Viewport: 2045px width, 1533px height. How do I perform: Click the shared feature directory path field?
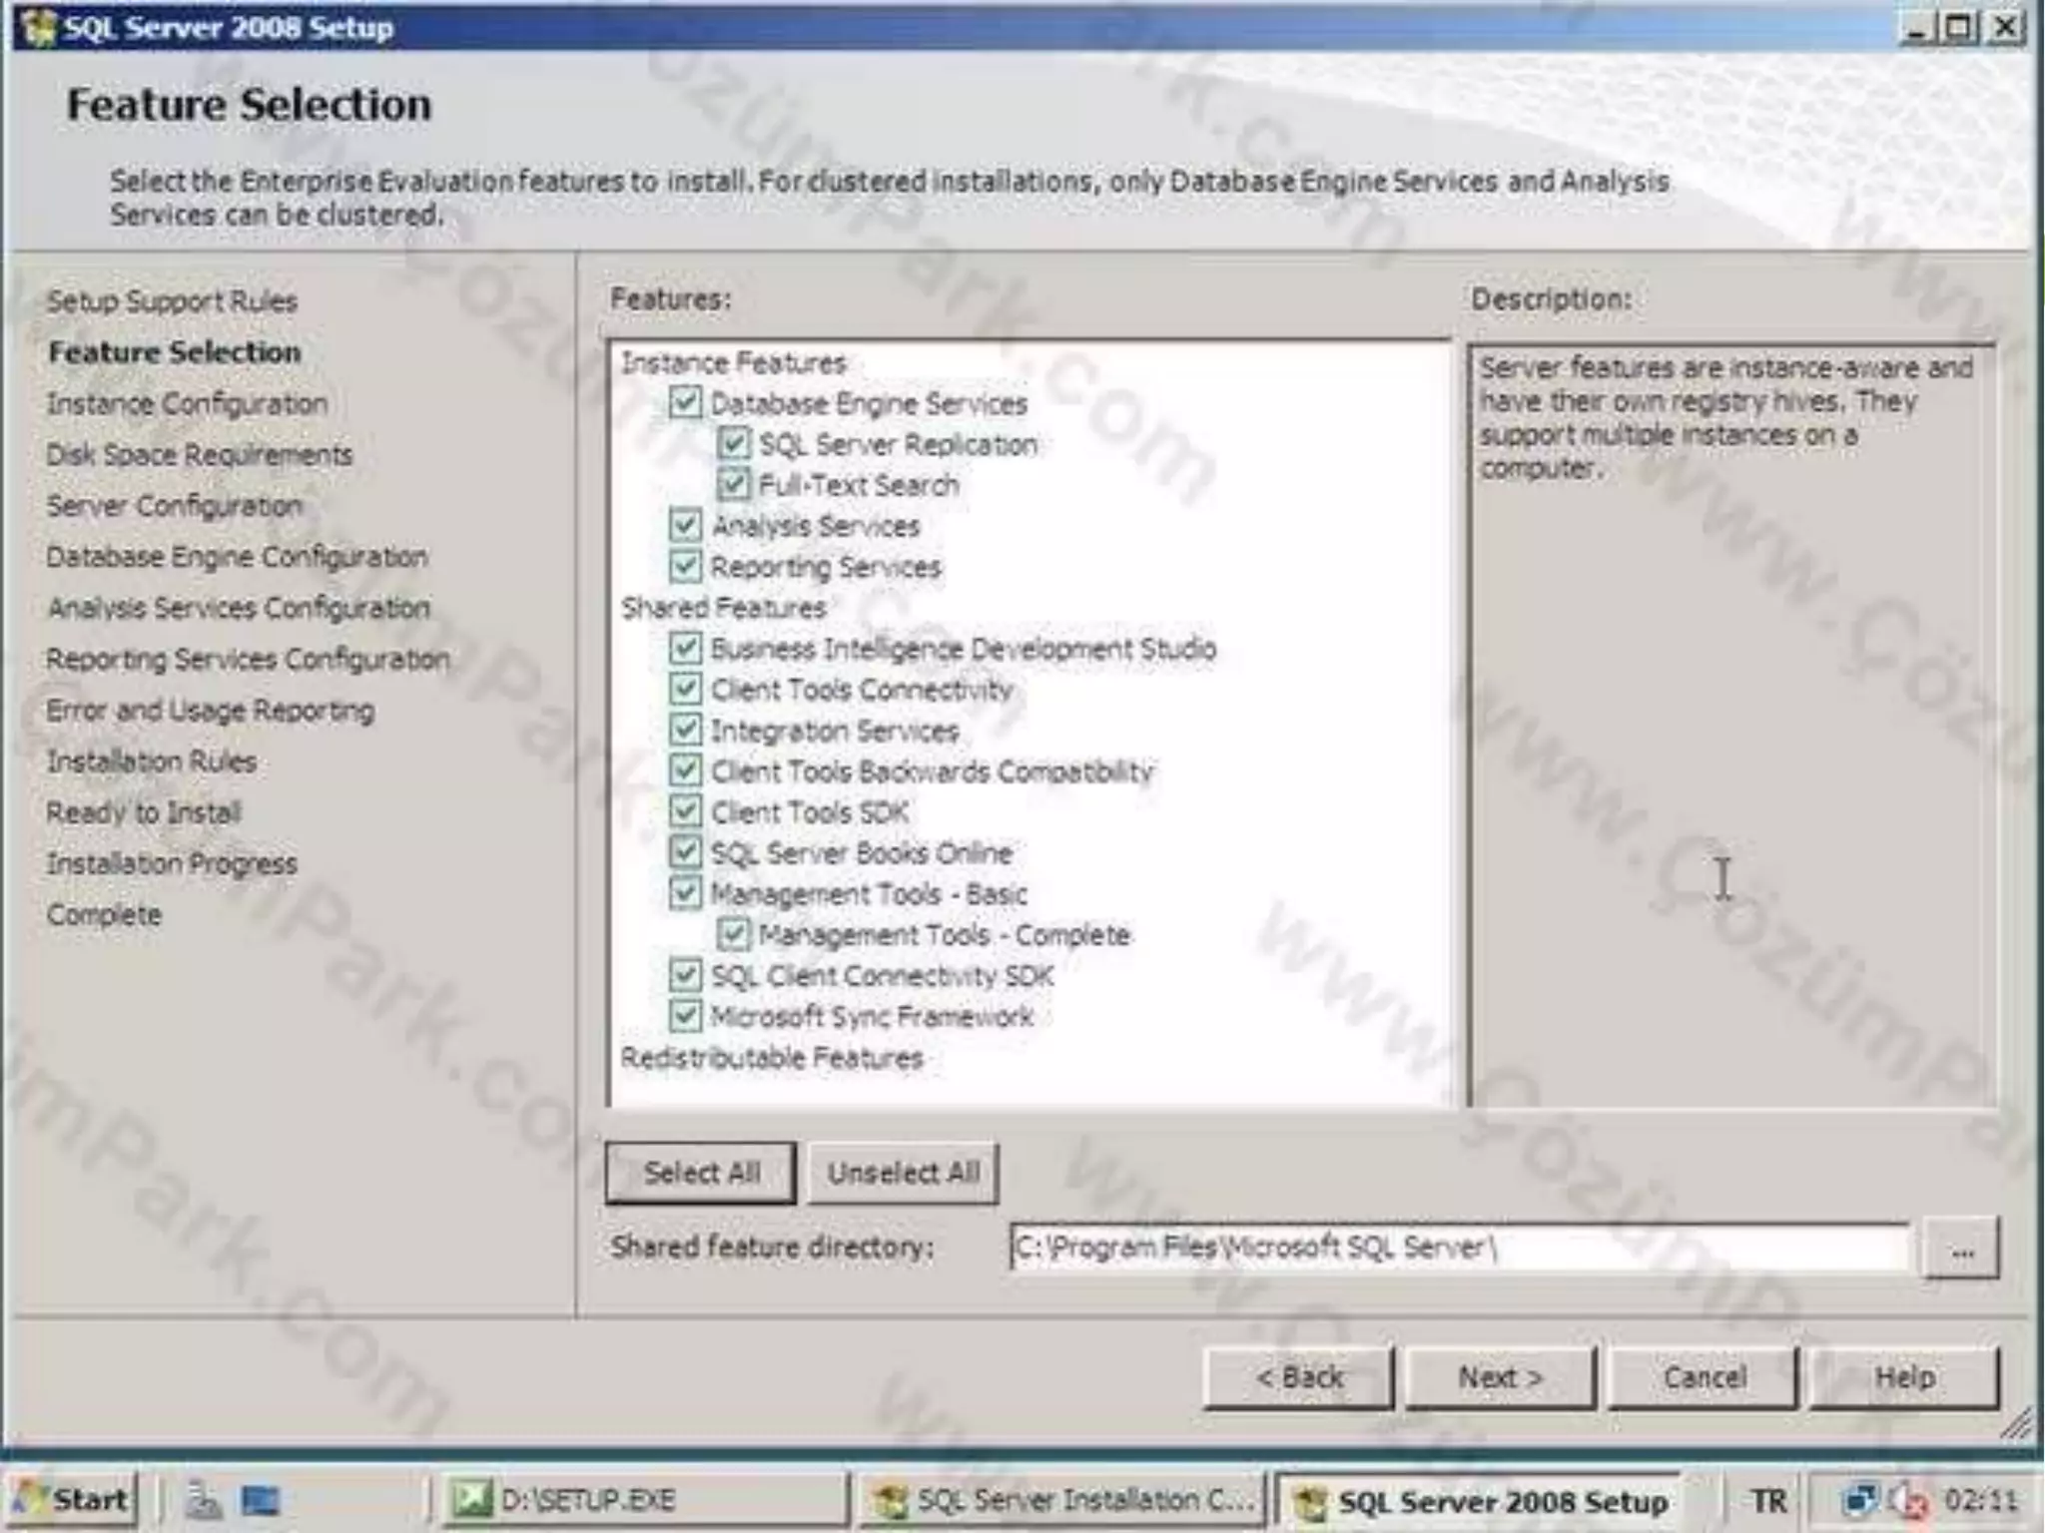pos(1458,1248)
